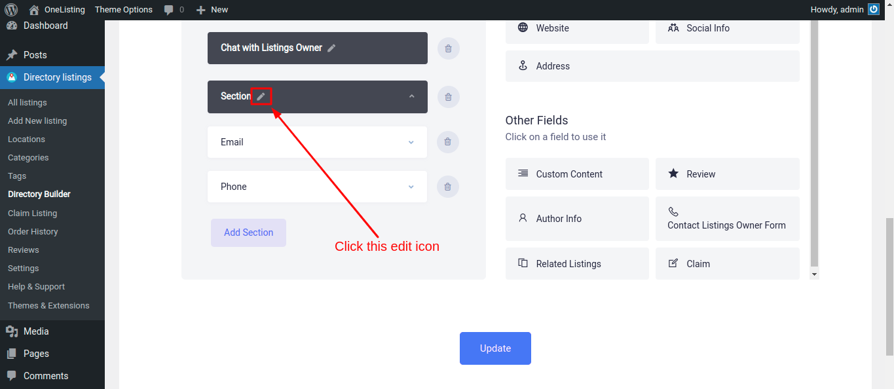
Task: Click the Add Section button
Action: pyautogui.click(x=248, y=232)
